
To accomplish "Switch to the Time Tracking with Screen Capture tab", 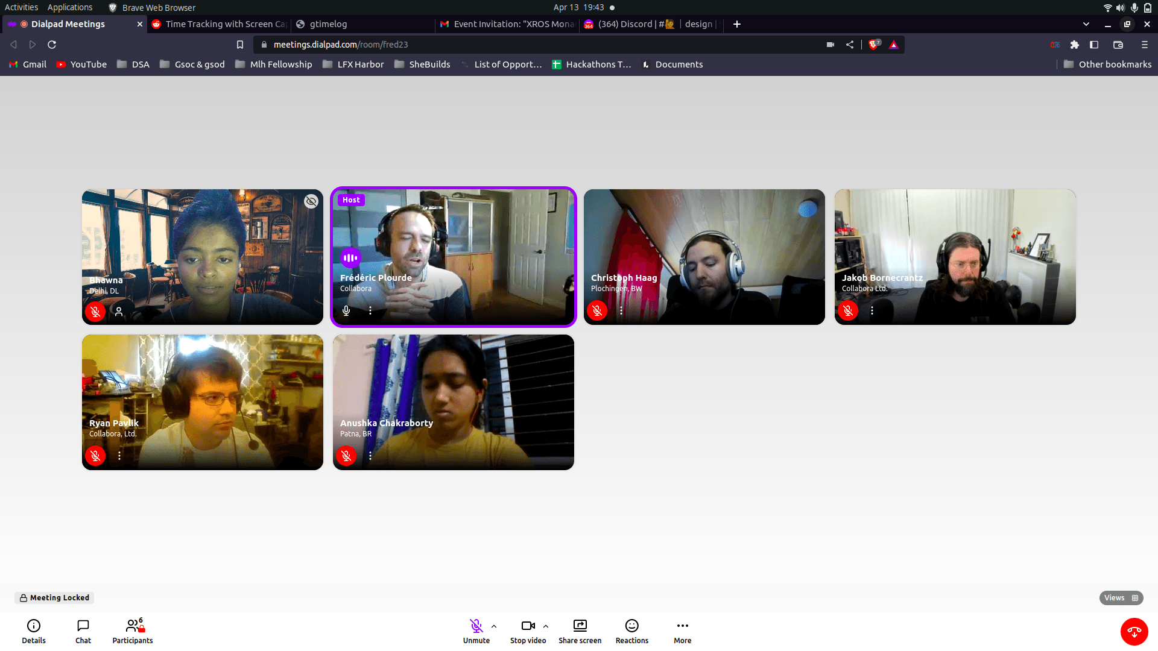I will [x=220, y=24].
